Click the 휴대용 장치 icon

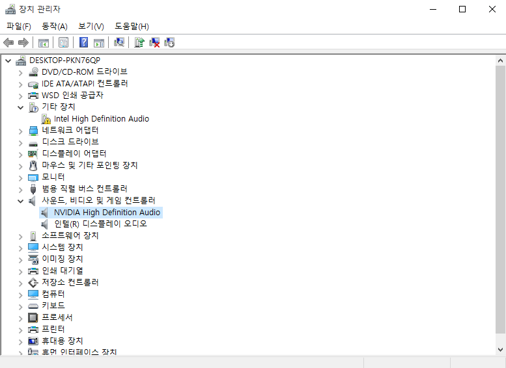(x=33, y=341)
